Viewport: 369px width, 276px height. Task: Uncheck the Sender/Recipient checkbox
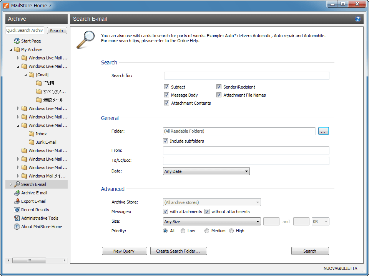[219, 87]
